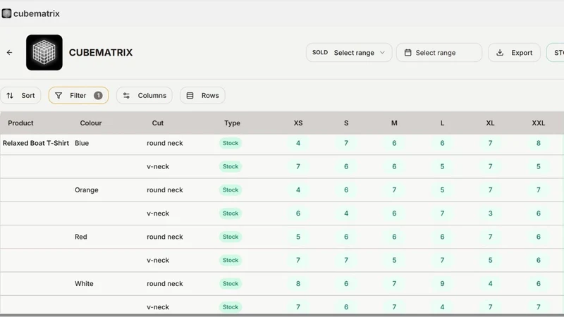The image size is (564, 317).
Task: Click the filter count badge 1
Action: [x=98, y=96]
